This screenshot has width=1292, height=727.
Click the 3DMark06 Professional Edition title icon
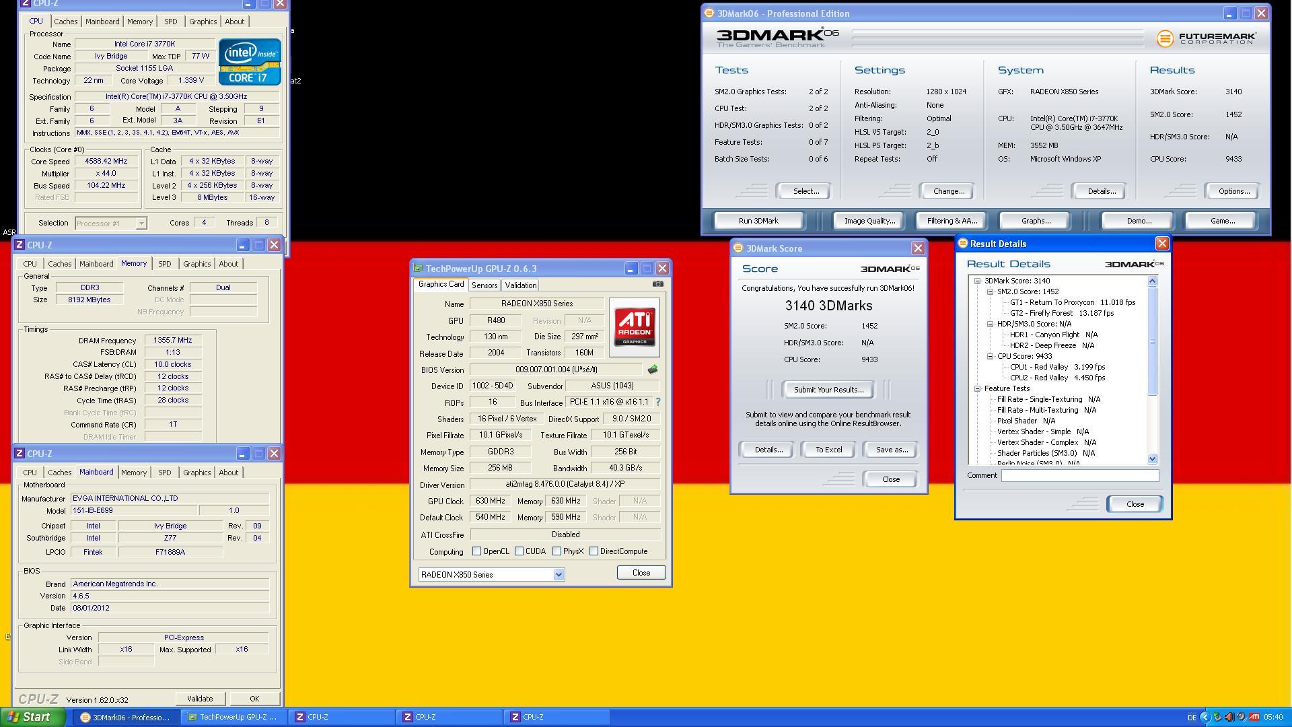pos(709,13)
